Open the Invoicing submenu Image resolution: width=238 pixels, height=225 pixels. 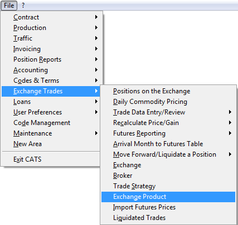52,49
